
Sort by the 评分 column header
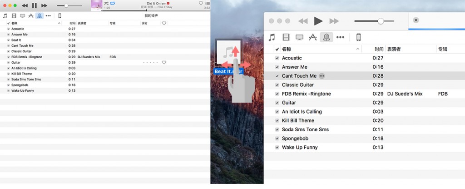coord(144,23)
